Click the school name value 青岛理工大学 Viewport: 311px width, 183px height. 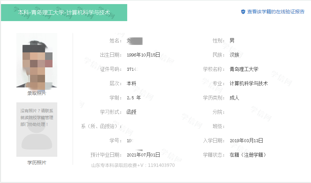(244, 69)
